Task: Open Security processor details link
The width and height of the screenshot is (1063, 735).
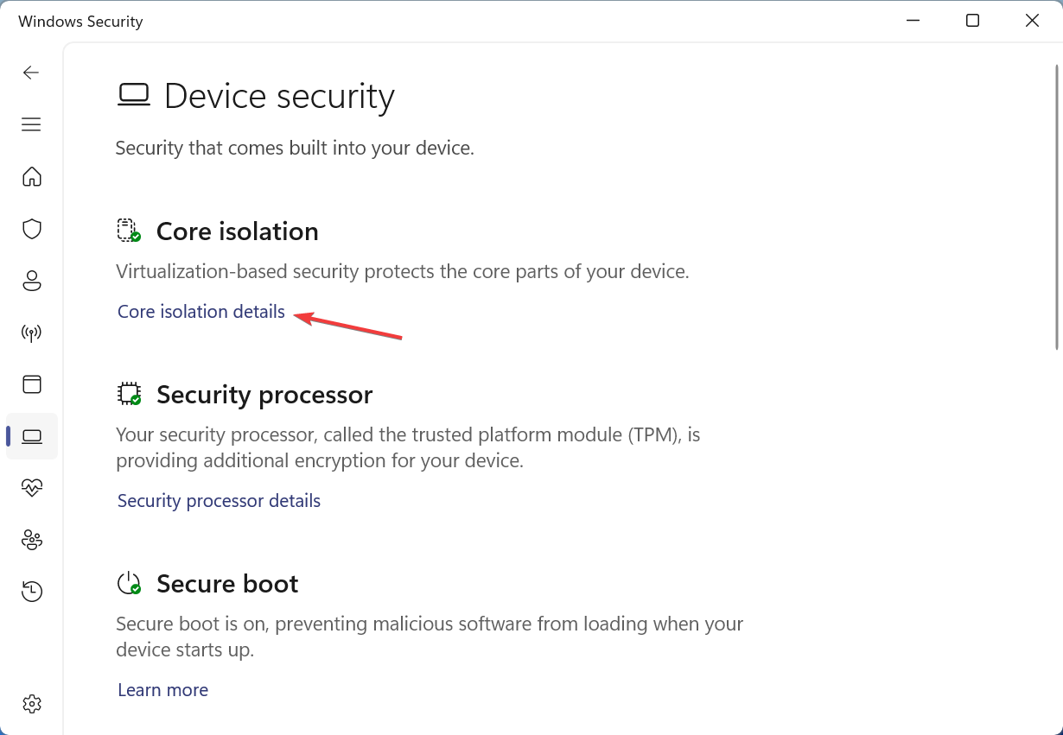Action: [219, 501]
